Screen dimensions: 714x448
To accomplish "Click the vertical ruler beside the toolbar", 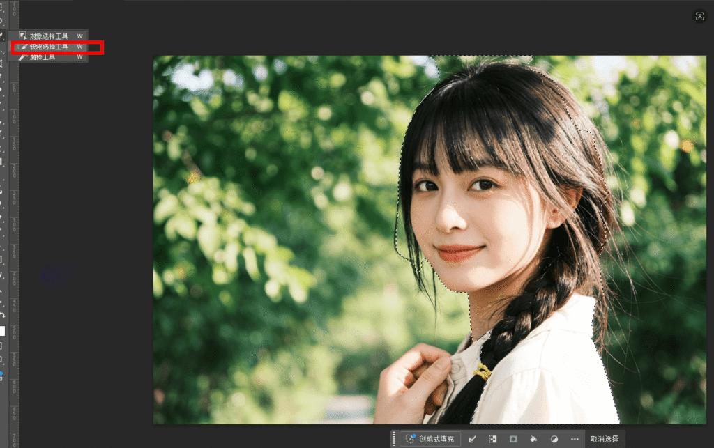I will click(15, 209).
